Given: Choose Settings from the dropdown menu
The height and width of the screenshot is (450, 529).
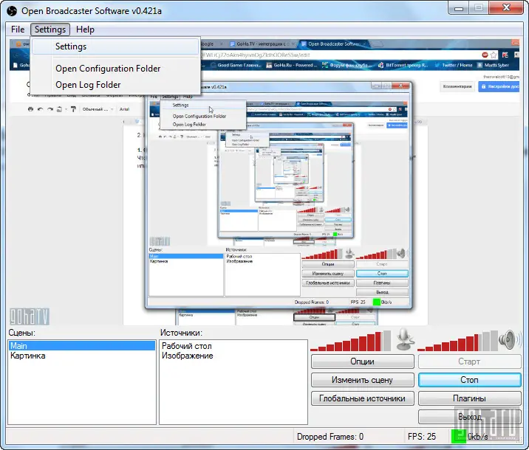Looking at the screenshot, I should (115, 46).
